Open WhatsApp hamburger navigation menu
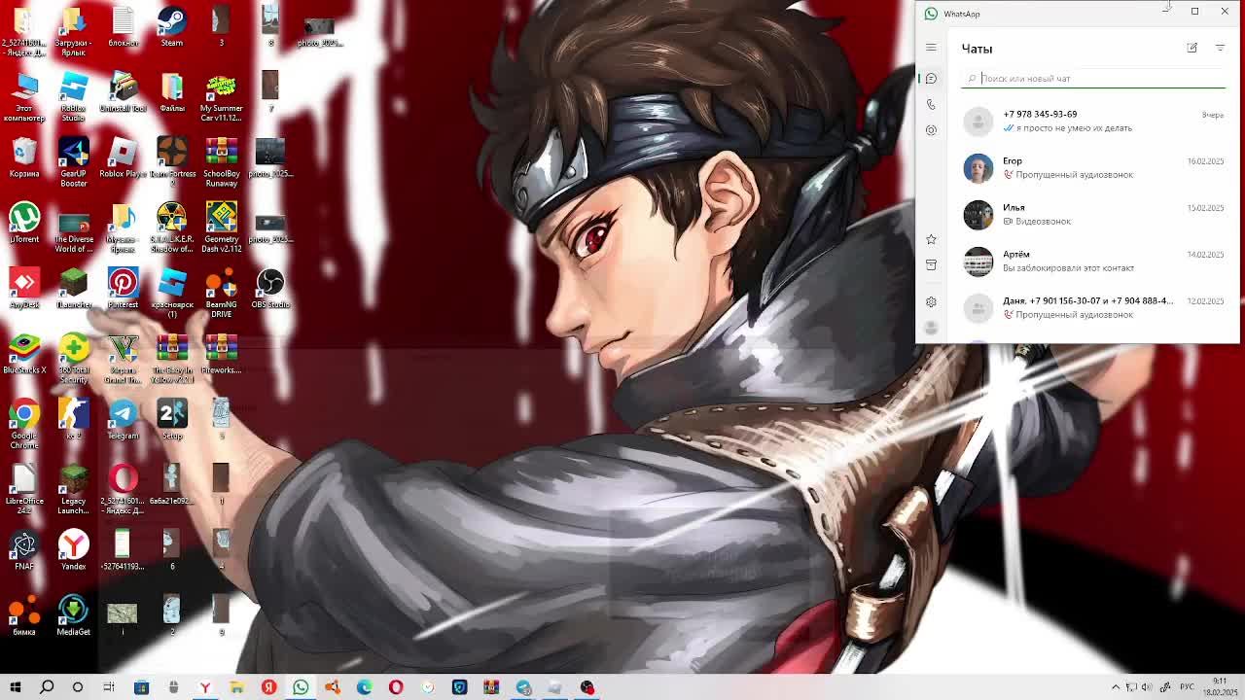 coord(931,48)
